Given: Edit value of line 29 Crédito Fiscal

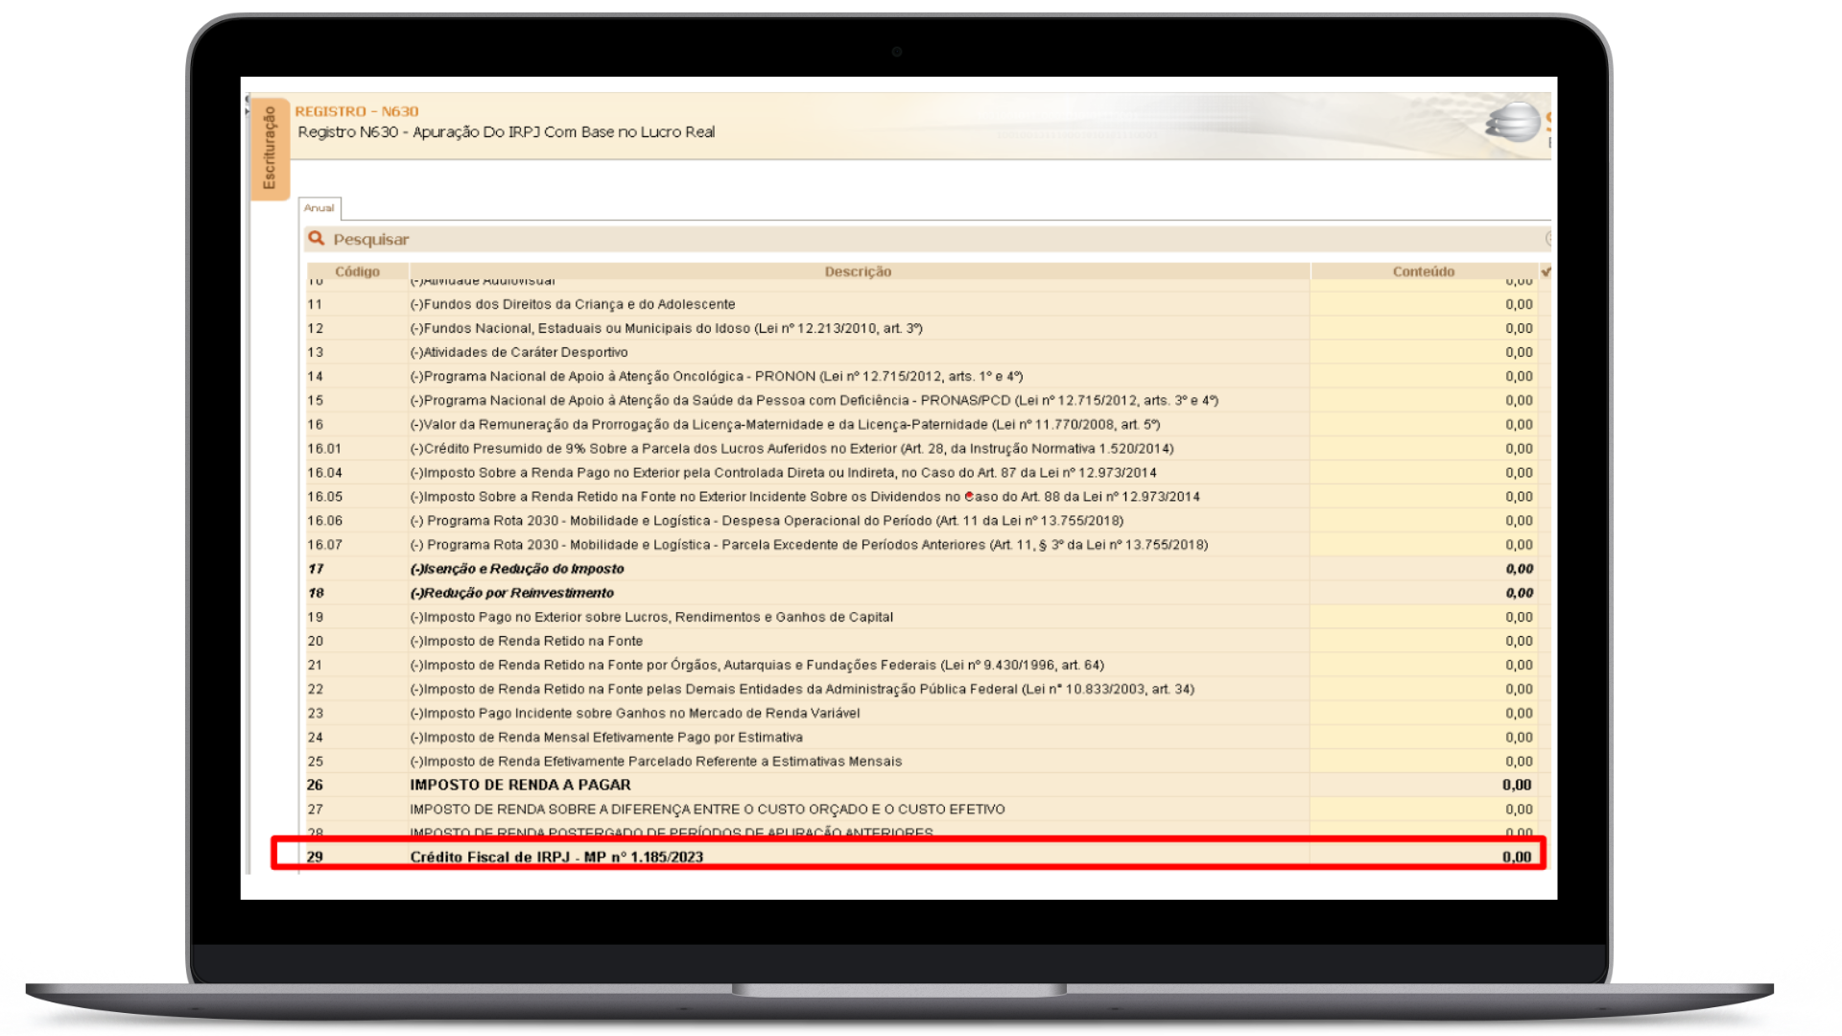Looking at the screenshot, I should point(1423,857).
